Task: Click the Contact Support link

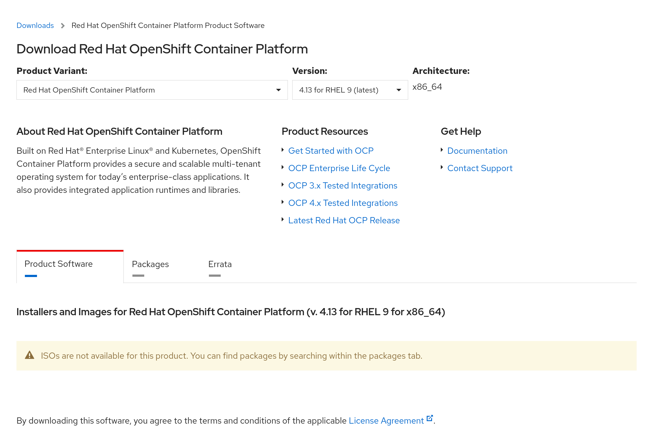Action: point(480,168)
